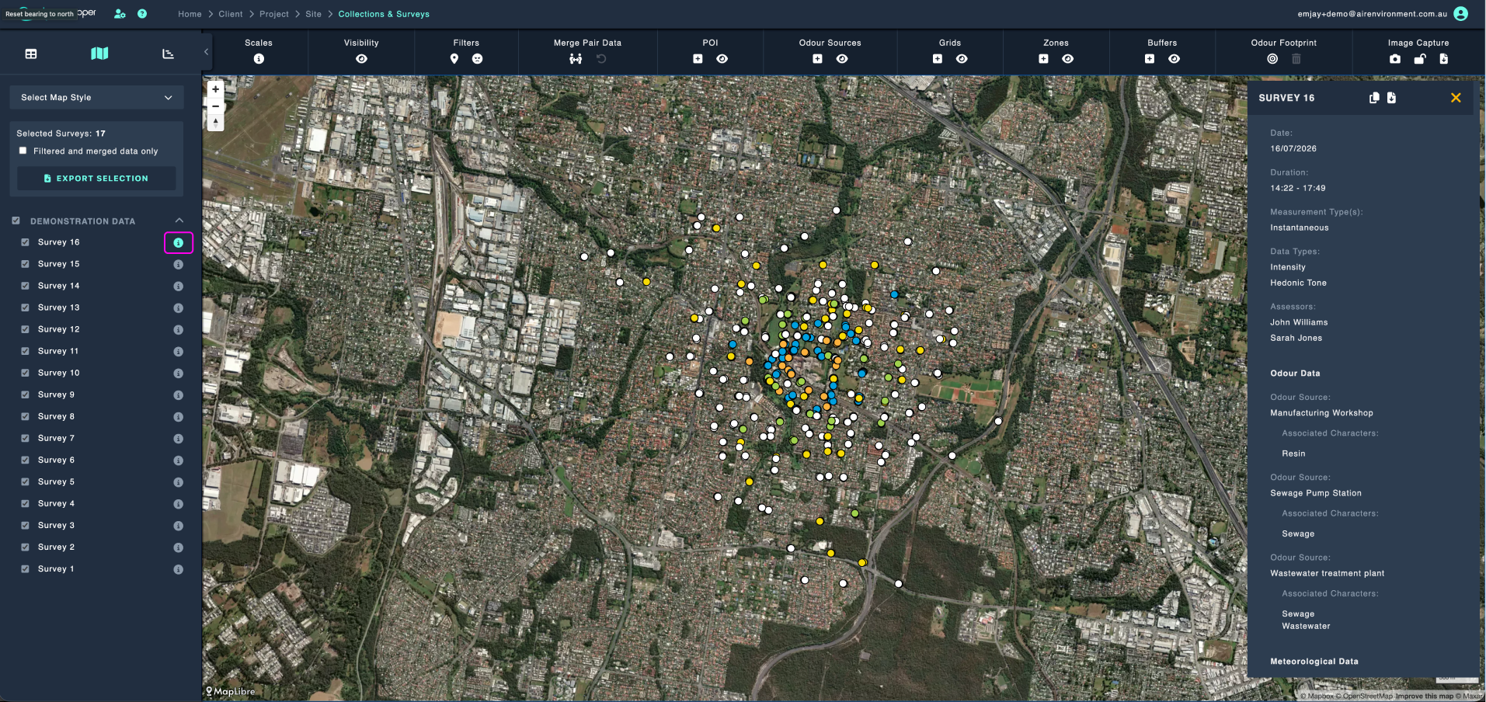The height and width of the screenshot is (702, 1486).
Task: Open the user settings icon in header
Action: point(120,14)
